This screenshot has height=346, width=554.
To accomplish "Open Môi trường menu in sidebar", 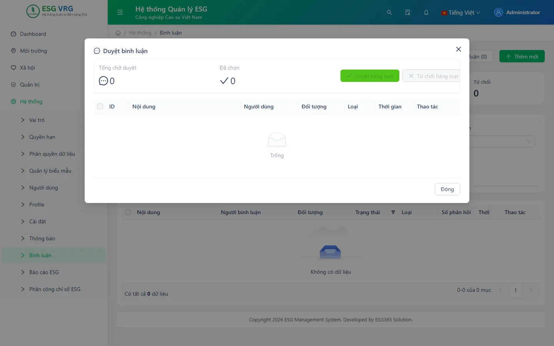I will (54, 51).
